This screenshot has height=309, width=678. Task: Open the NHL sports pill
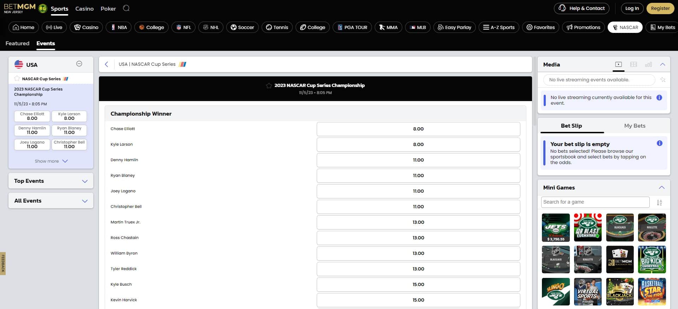point(211,27)
